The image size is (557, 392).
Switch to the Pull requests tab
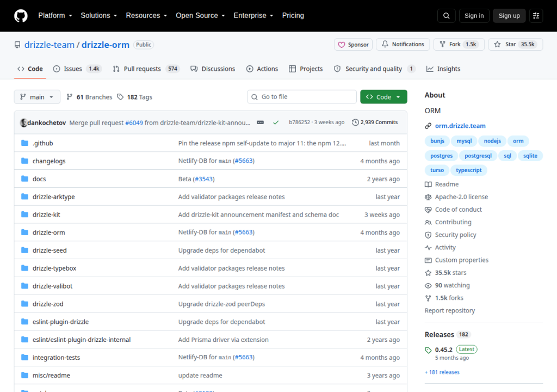(146, 69)
